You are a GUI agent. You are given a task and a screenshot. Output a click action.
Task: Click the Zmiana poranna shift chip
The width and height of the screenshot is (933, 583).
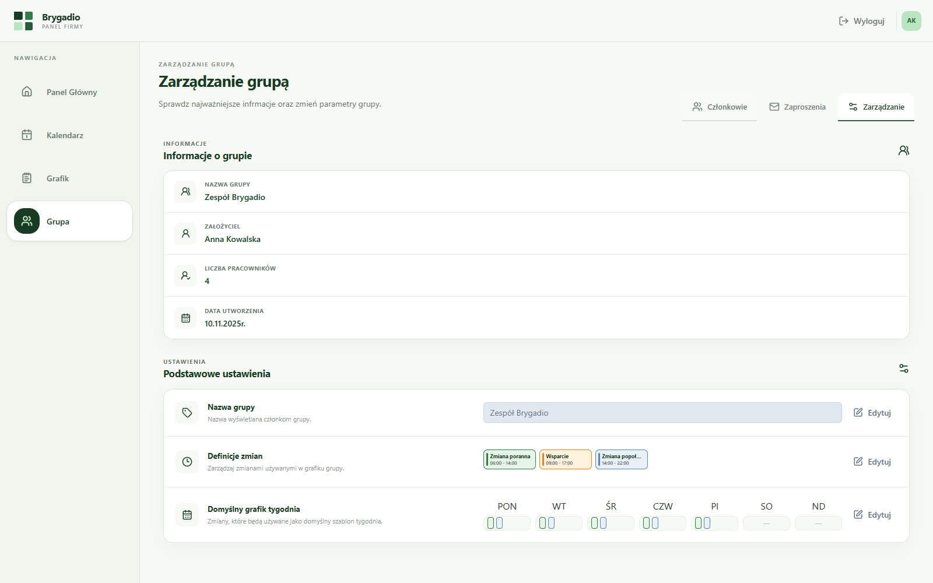click(x=510, y=459)
